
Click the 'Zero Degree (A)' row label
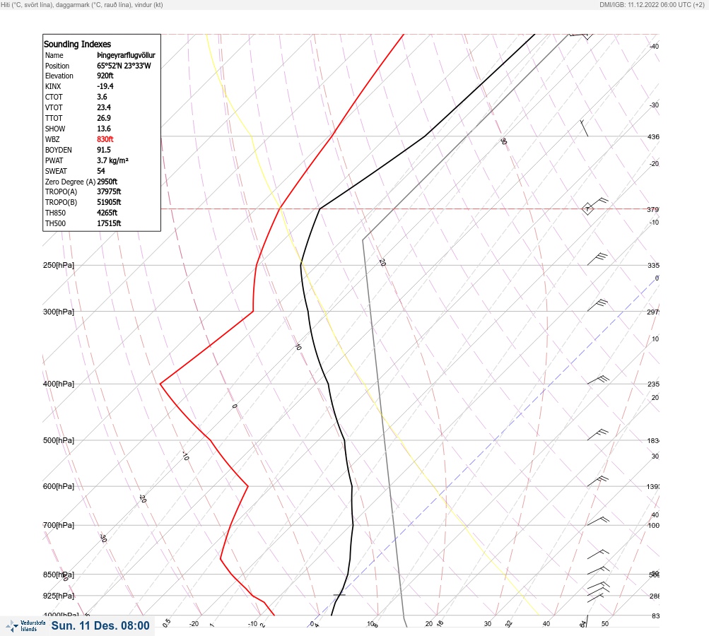pyautogui.click(x=70, y=182)
